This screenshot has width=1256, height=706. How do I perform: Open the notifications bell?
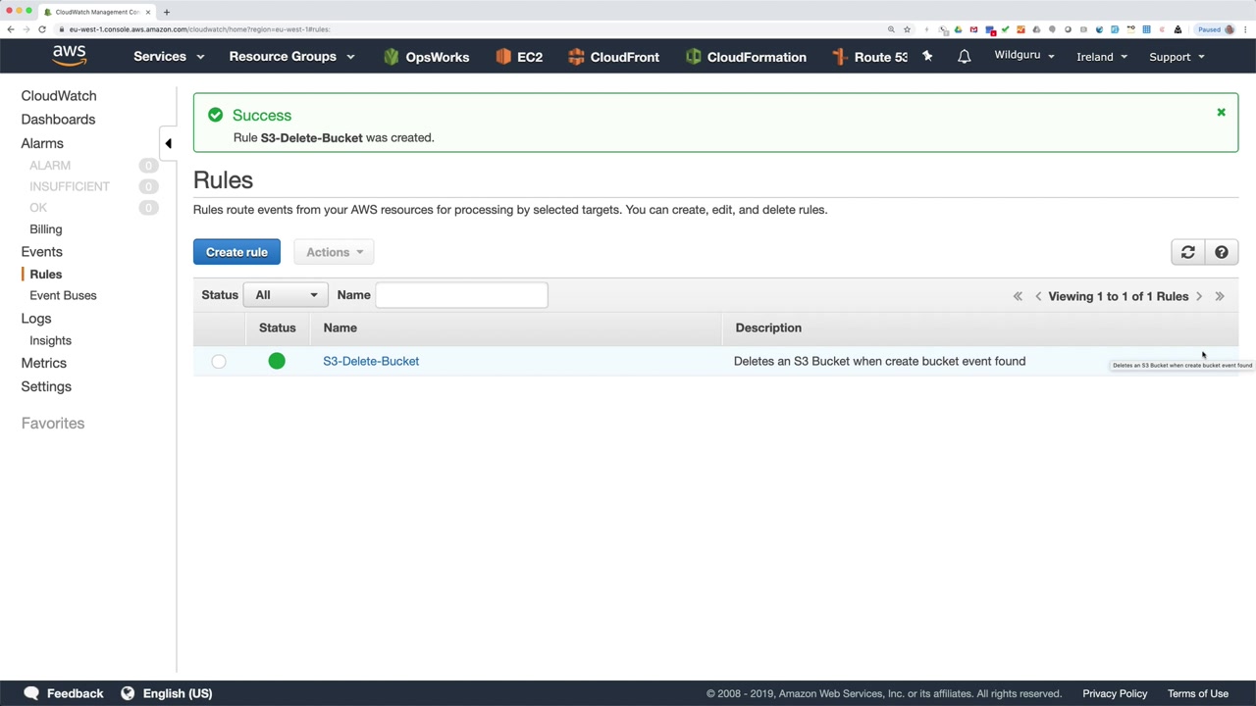[965, 57]
